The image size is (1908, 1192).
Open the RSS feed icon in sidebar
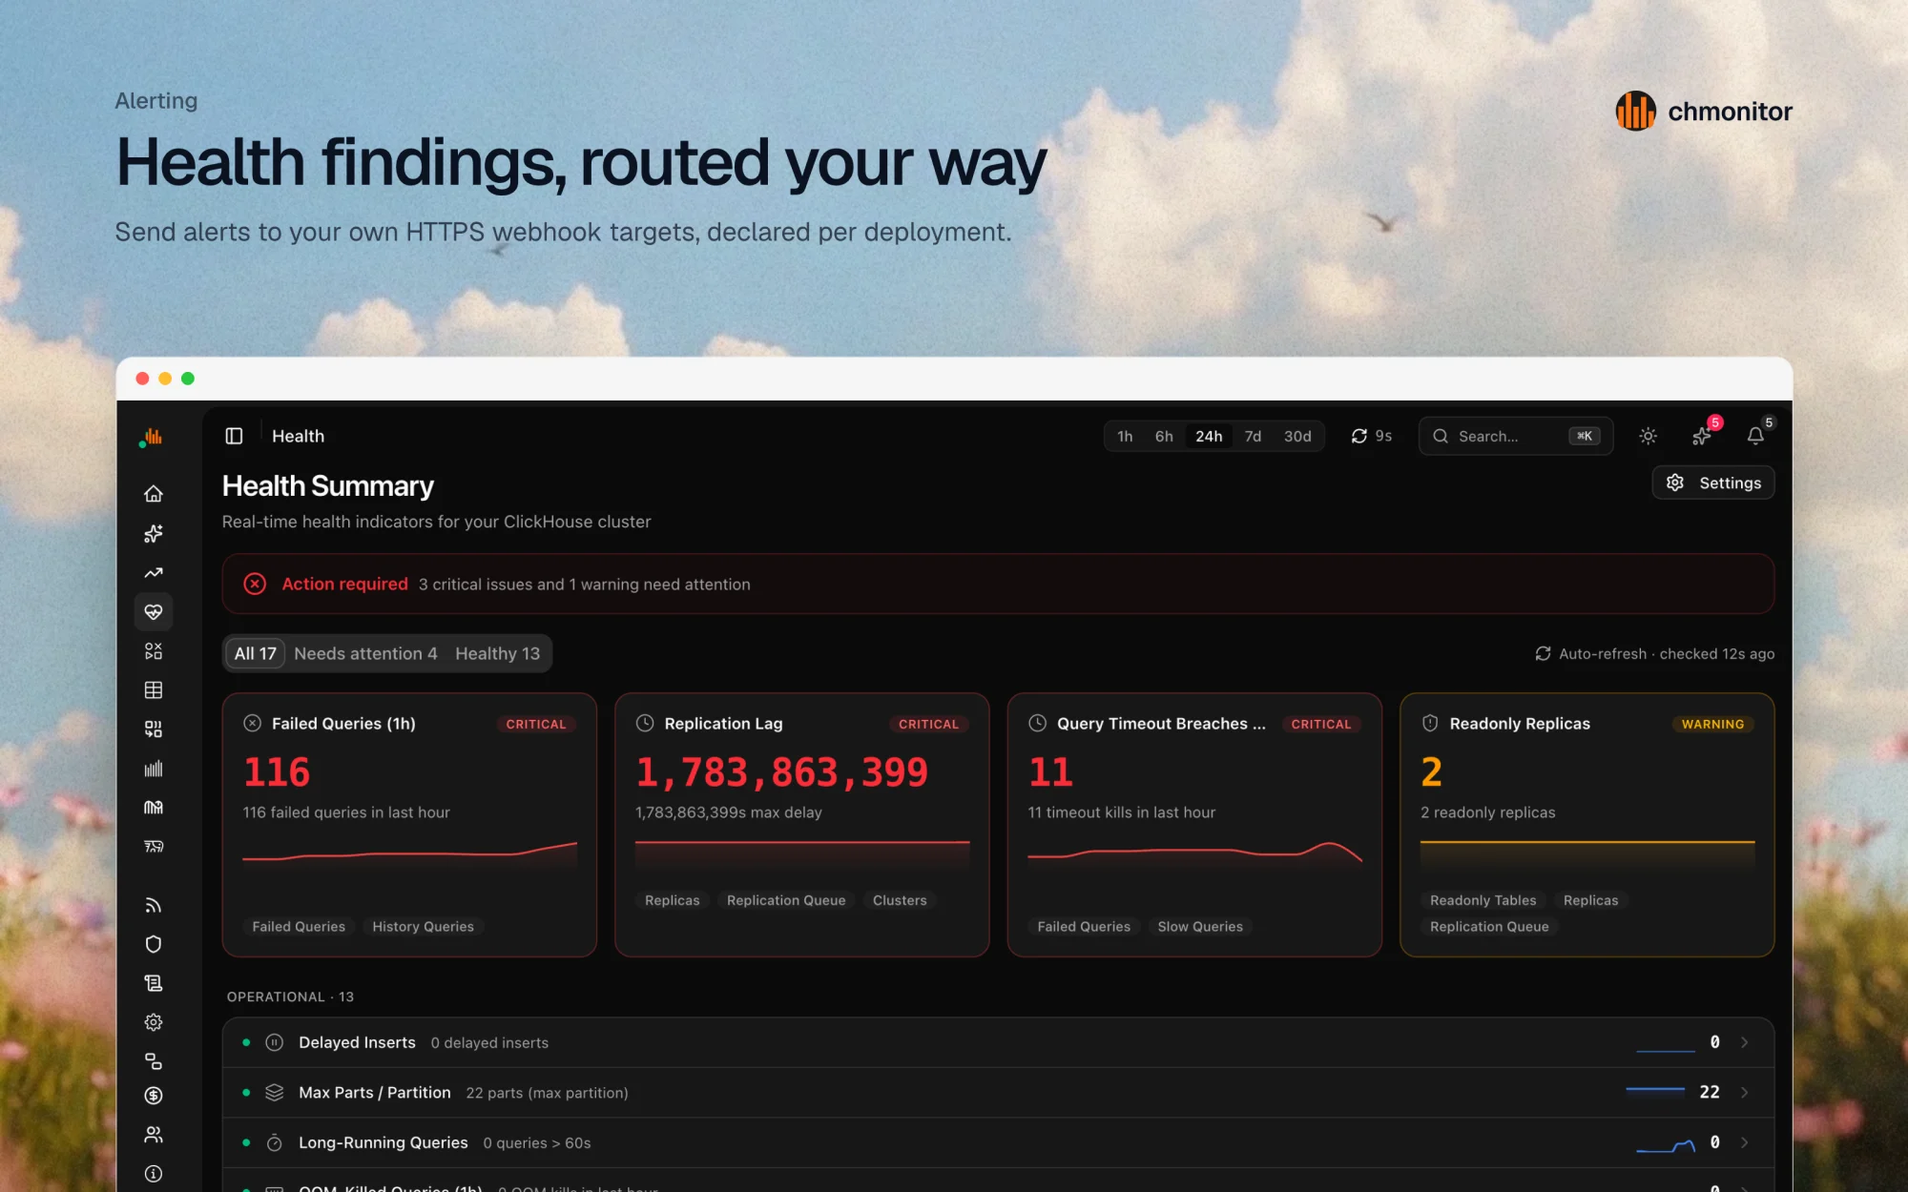tap(154, 905)
